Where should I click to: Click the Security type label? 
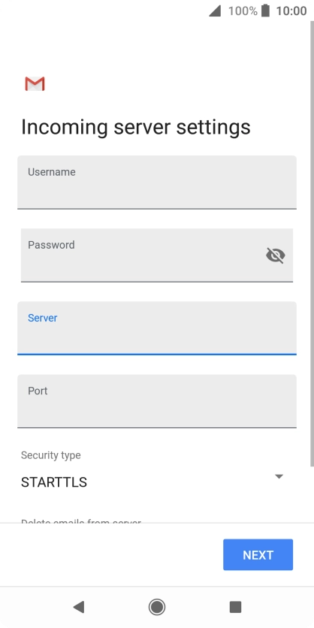pyautogui.click(x=51, y=455)
